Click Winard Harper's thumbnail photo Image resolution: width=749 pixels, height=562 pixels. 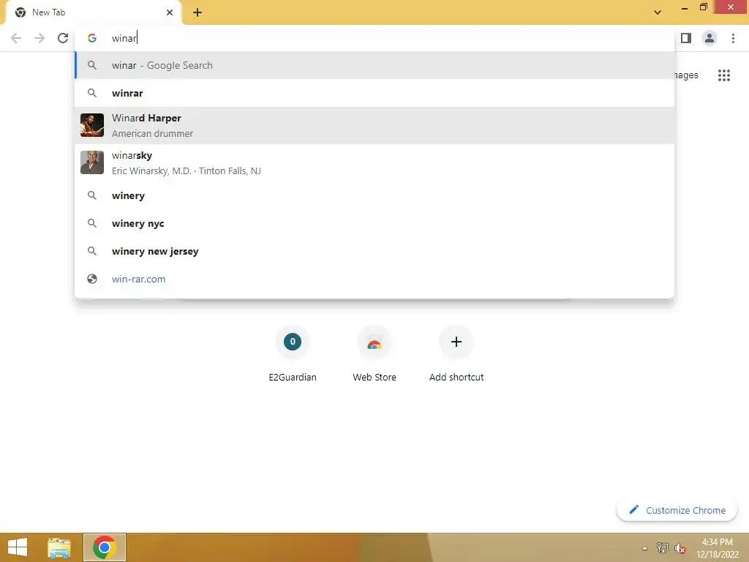(x=92, y=125)
